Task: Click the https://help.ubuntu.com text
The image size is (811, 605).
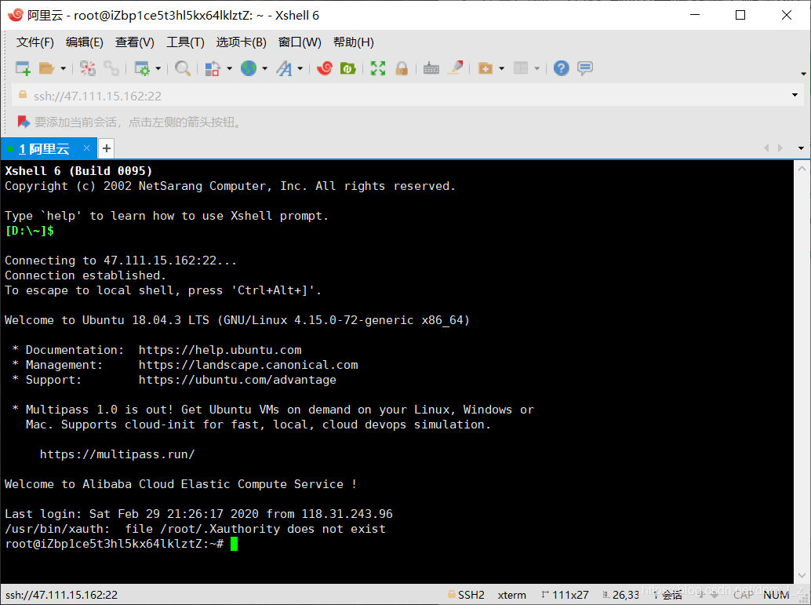Action: click(x=220, y=350)
